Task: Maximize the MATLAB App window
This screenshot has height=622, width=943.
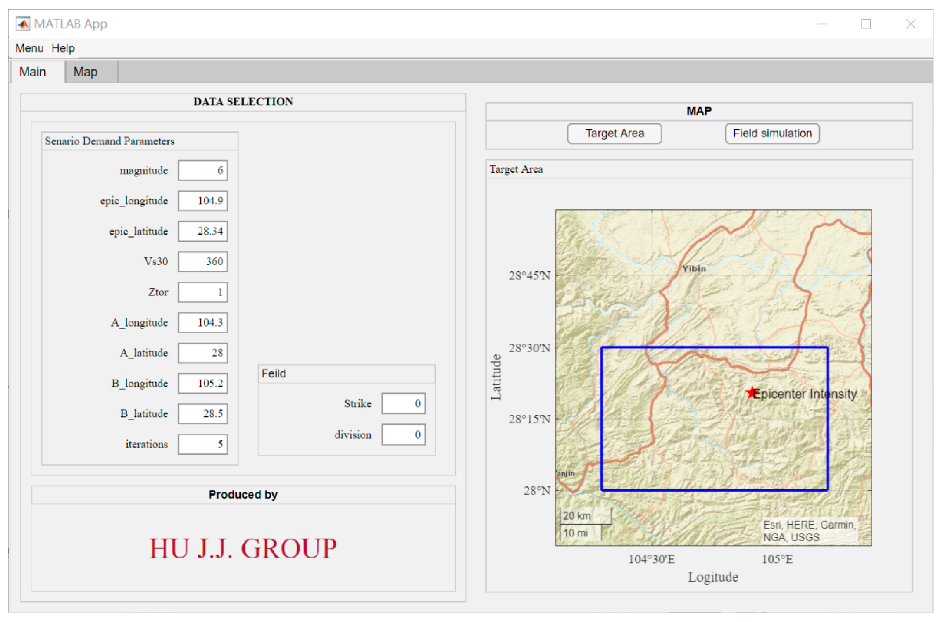Action: point(866,24)
